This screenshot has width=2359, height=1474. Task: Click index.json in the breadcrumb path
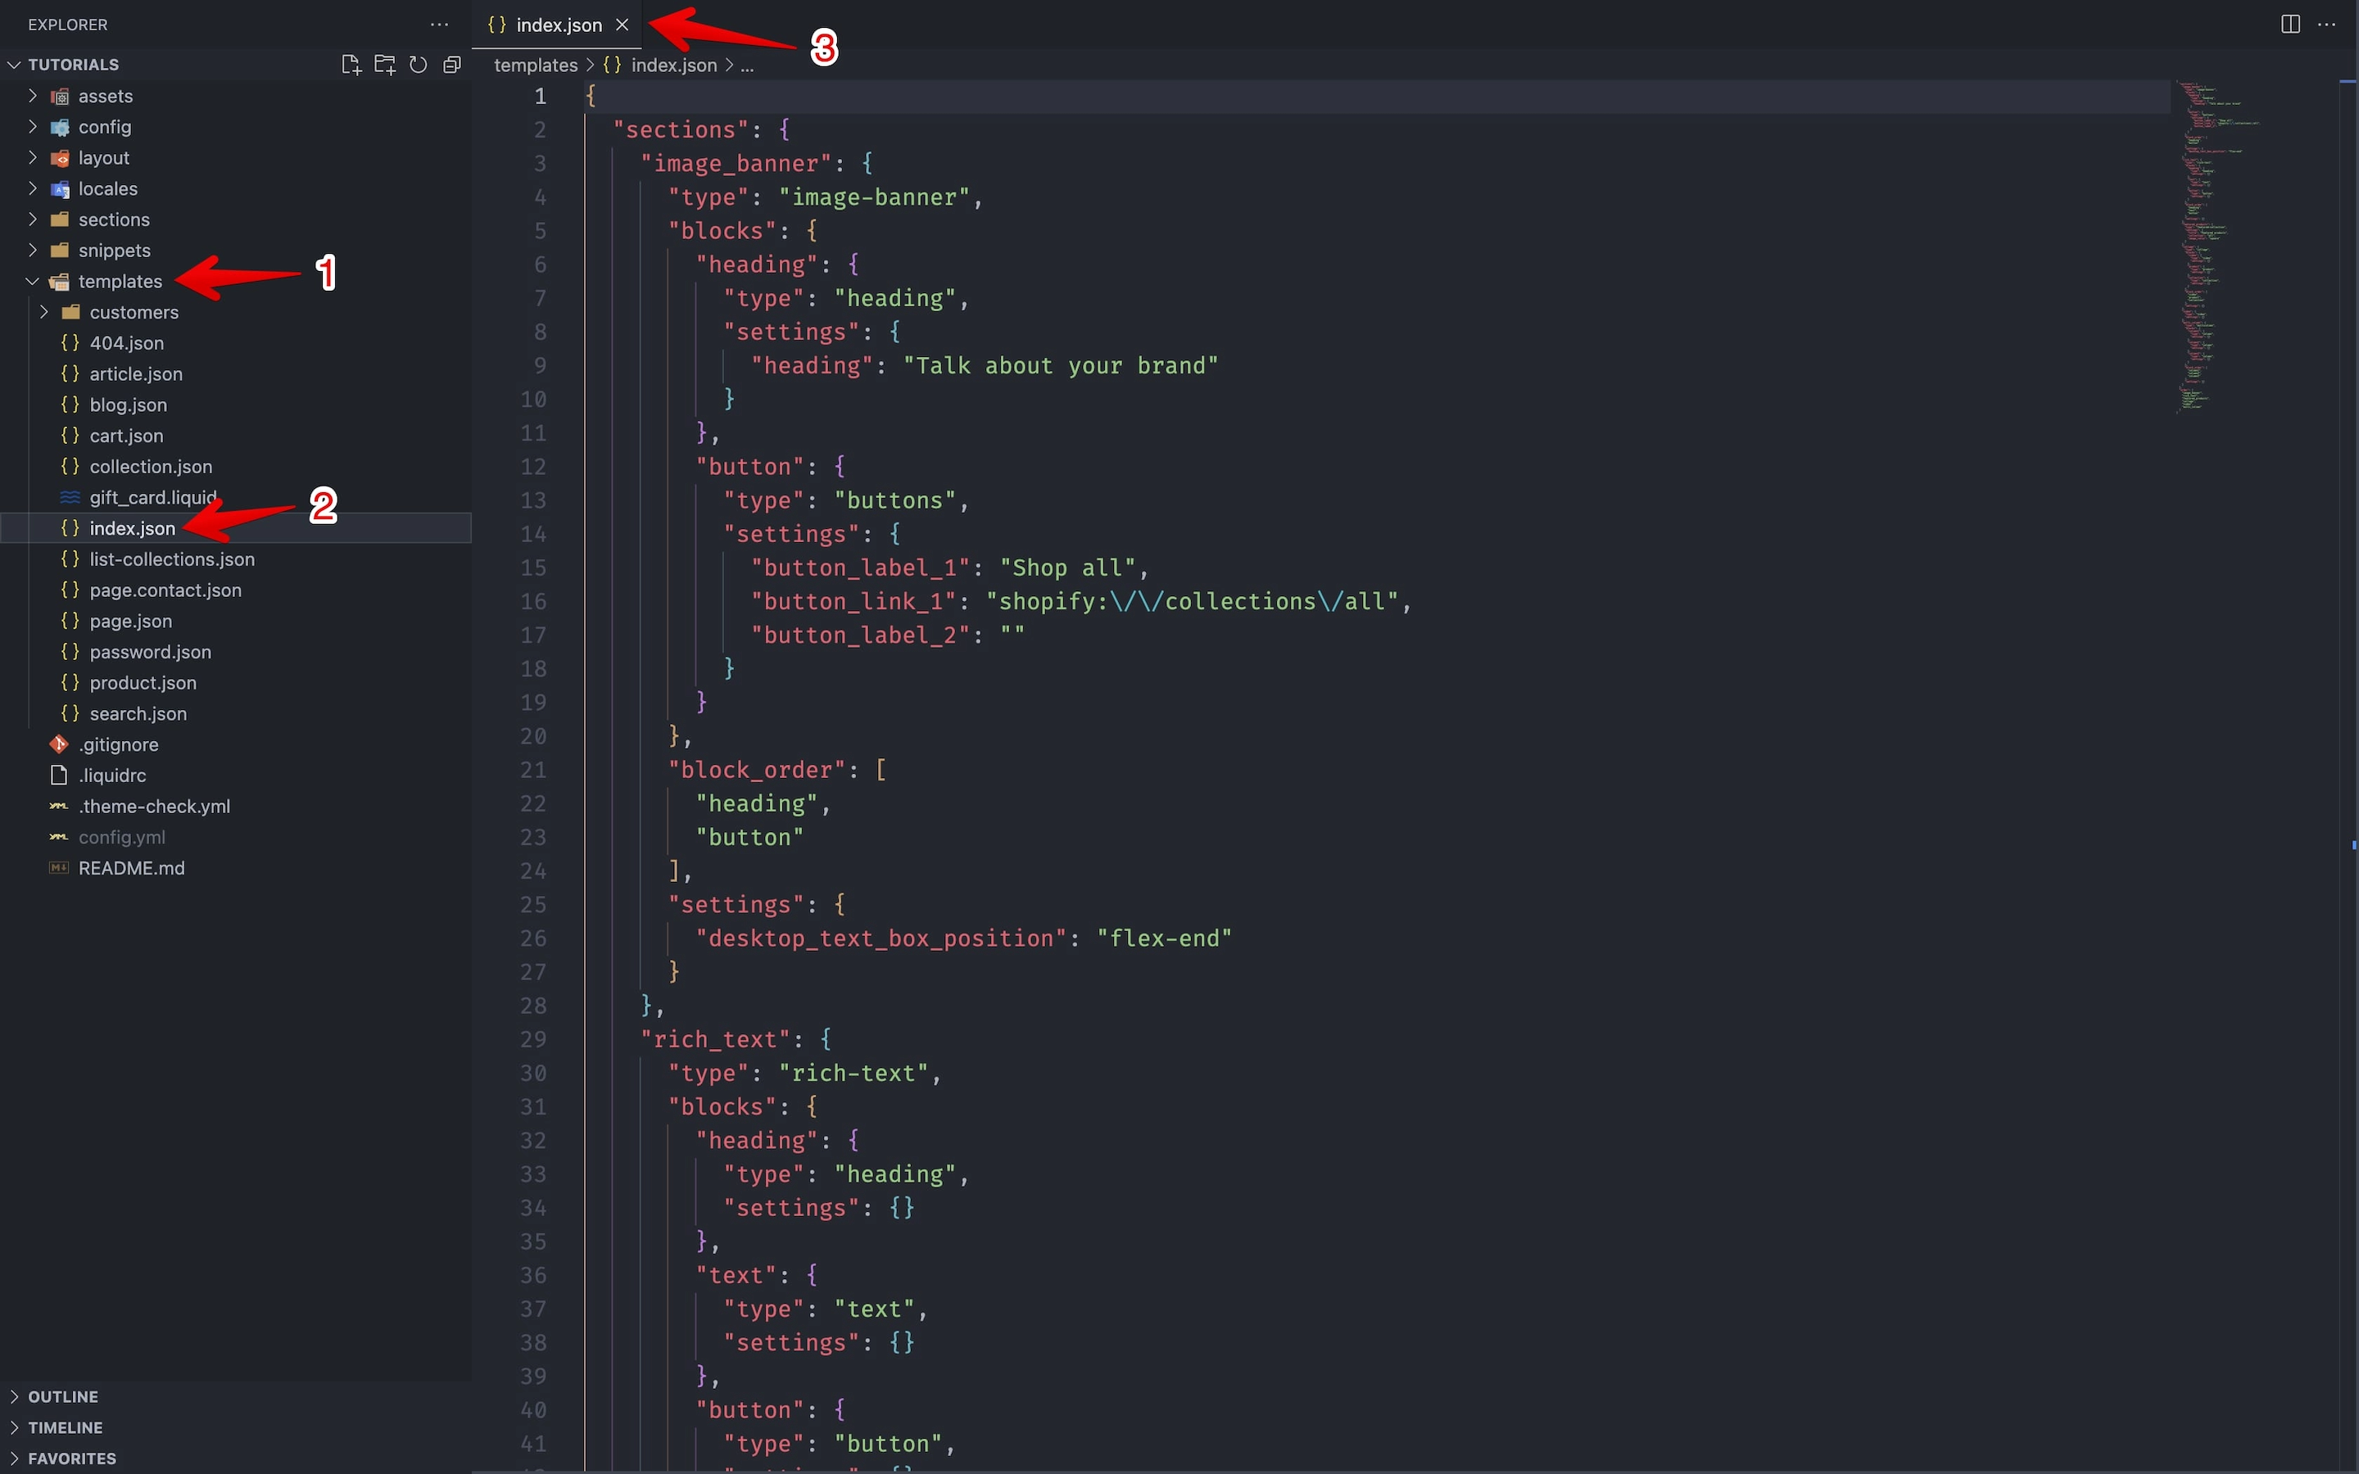tap(673, 66)
